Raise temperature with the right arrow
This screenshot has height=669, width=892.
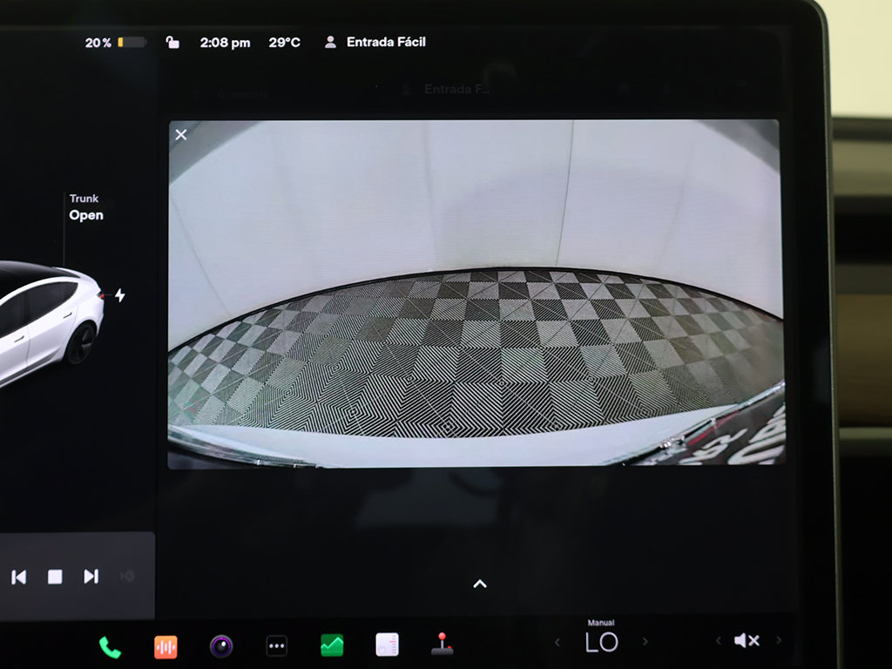tap(645, 642)
